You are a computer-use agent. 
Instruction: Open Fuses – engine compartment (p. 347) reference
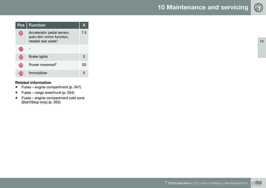(x=51, y=87)
